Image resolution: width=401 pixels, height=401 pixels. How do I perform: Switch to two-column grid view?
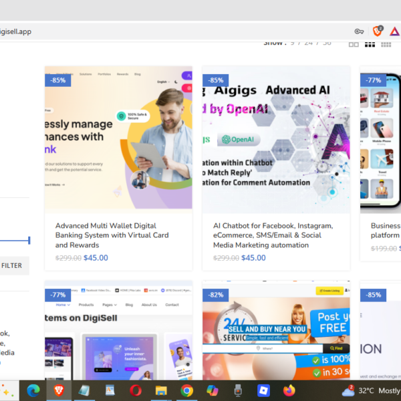pyautogui.click(x=354, y=45)
